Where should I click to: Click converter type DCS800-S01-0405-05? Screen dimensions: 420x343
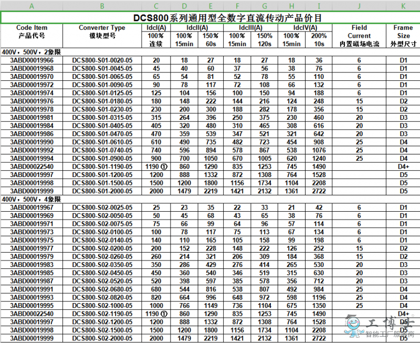102,126
